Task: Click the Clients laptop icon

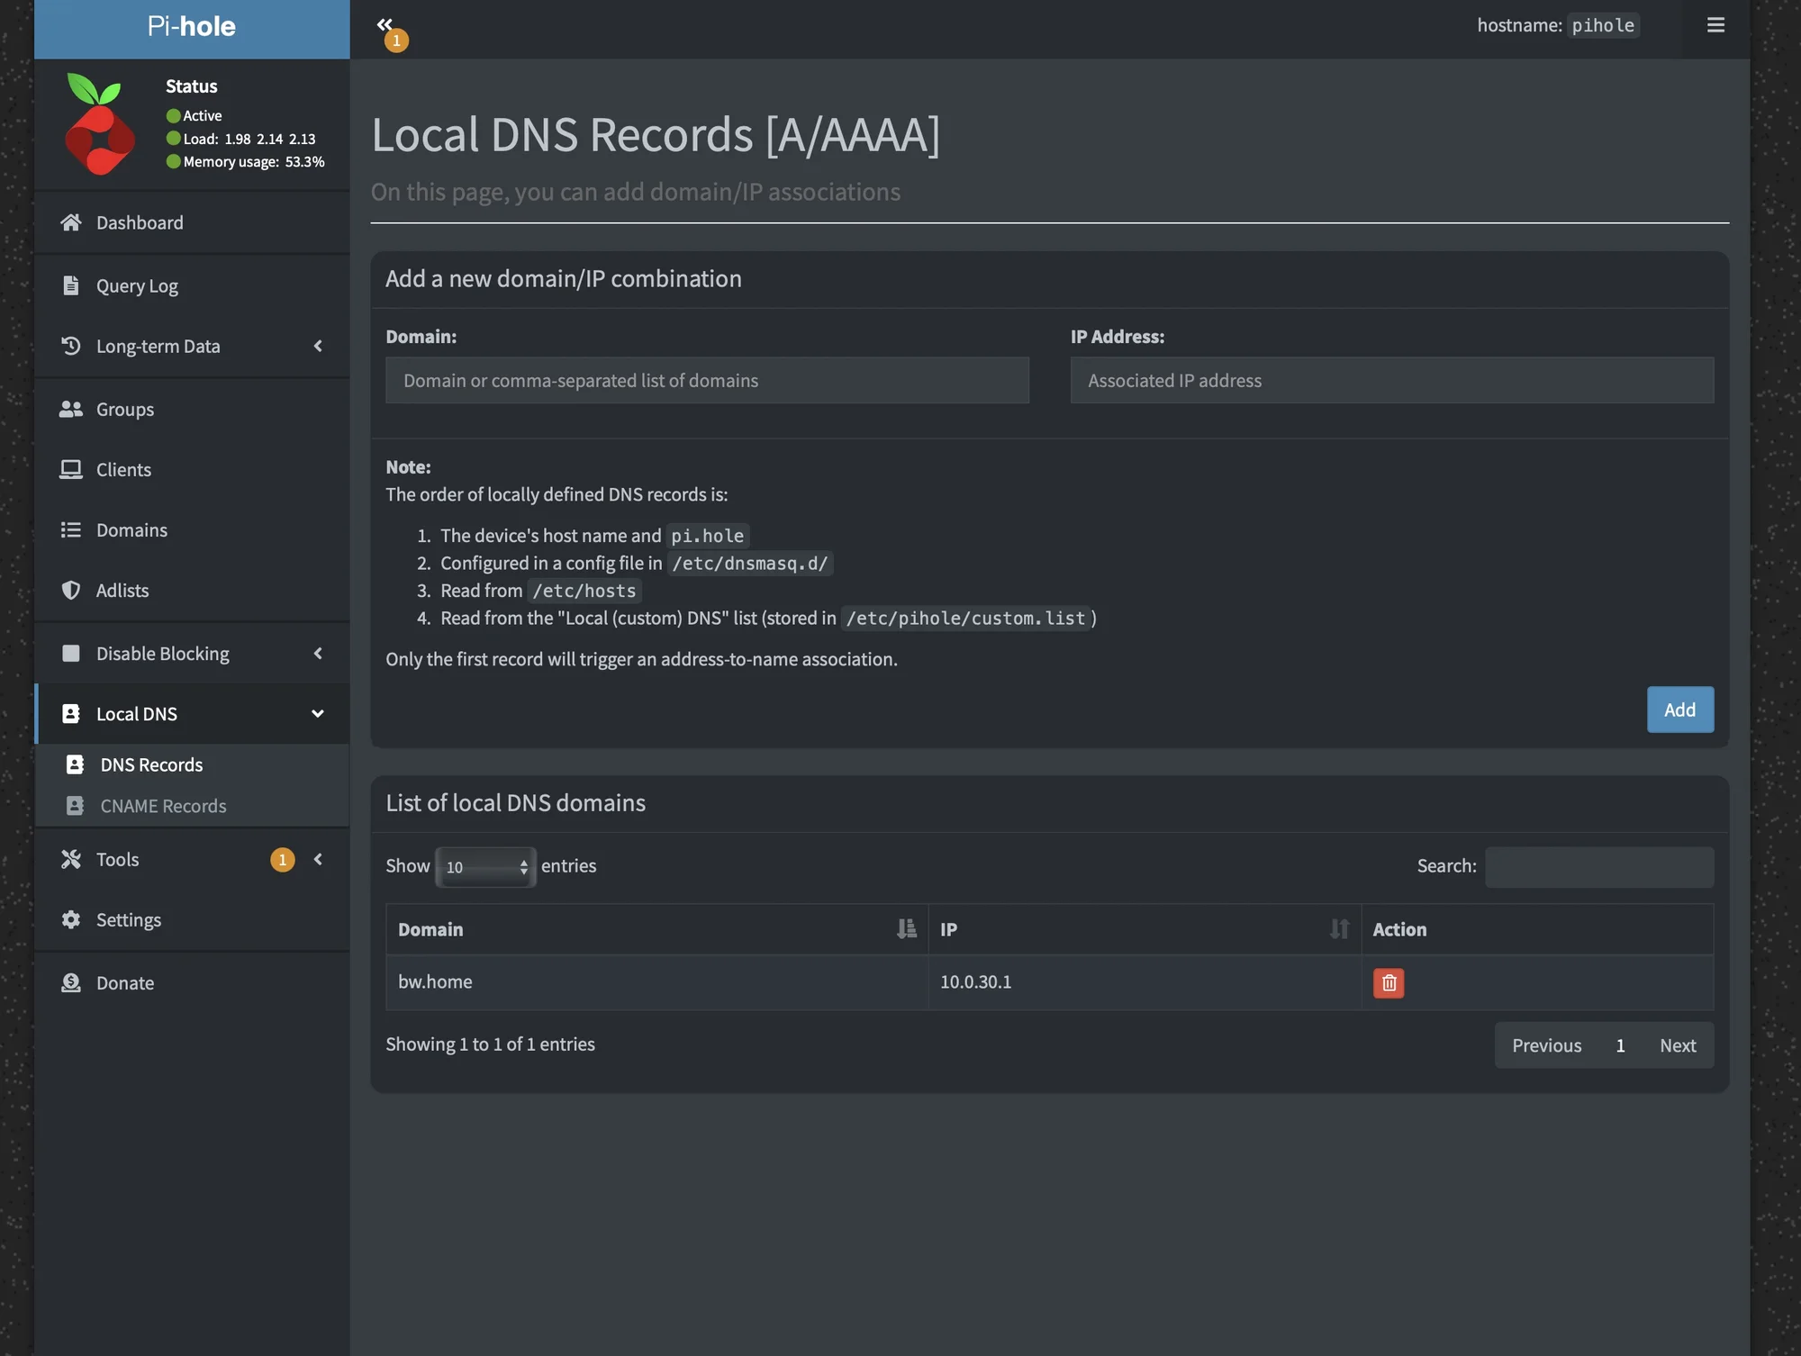Action: 71,469
